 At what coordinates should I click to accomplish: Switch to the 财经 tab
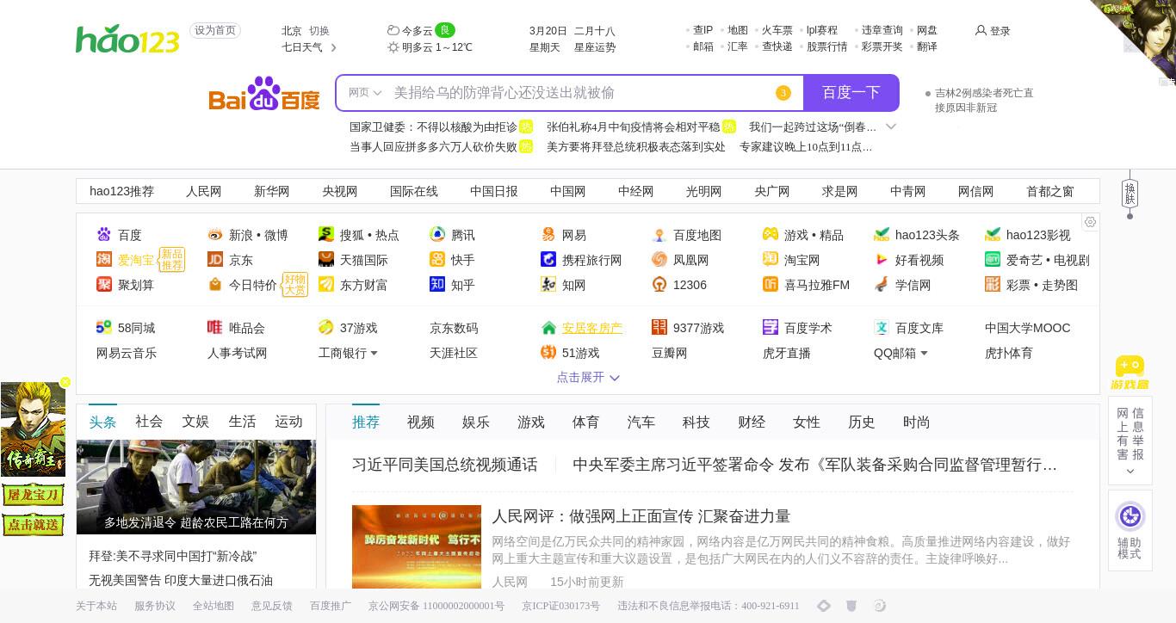tap(752, 422)
